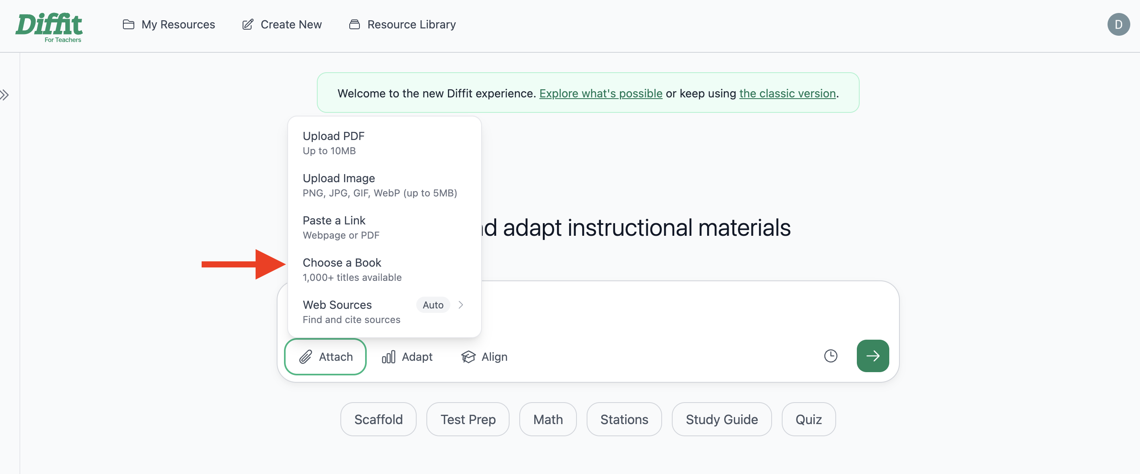Select Choose a Book option
The height and width of the screenshot is (474, 1140).
point(384,269)
